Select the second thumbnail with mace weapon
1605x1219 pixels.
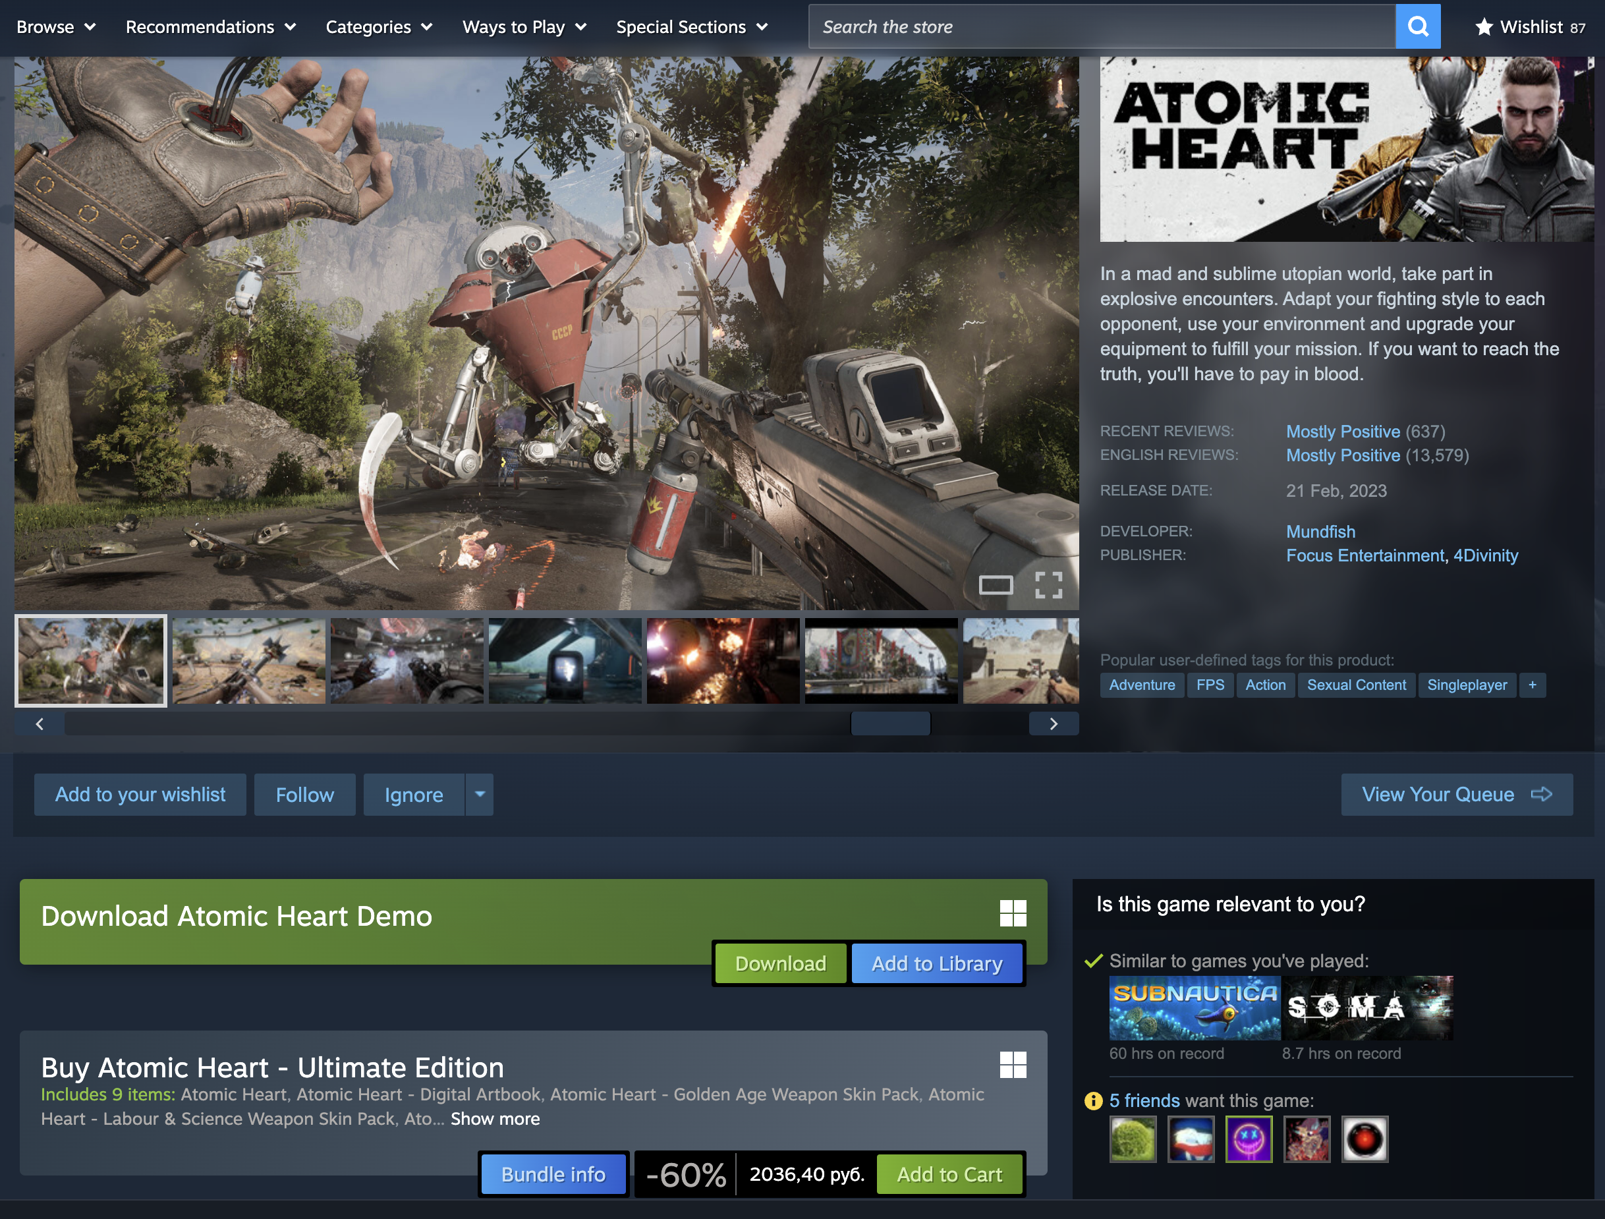[x=249, y=660]
